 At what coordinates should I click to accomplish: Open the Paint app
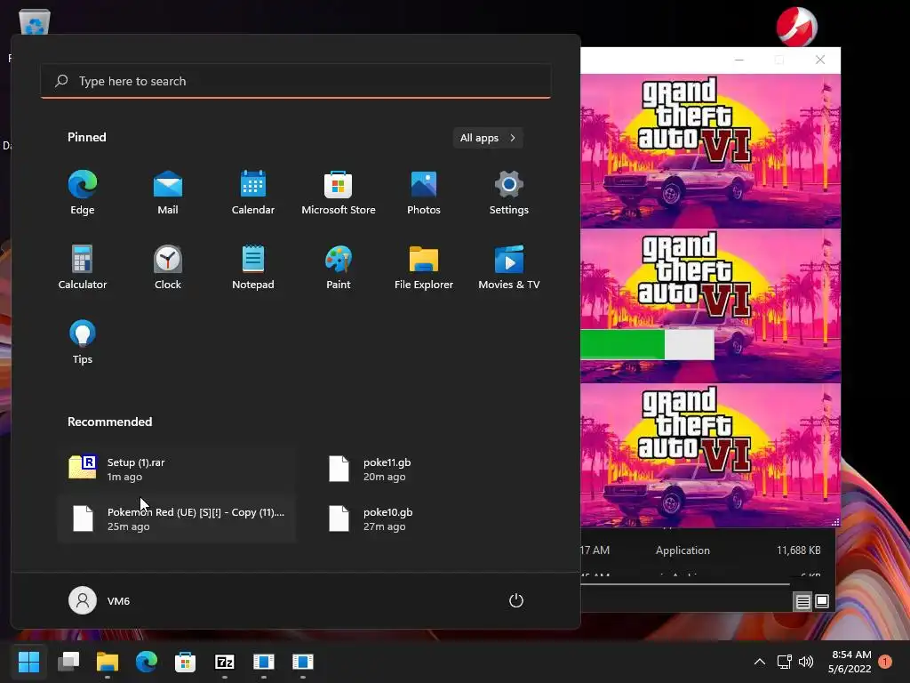click(x=339, y=267)
